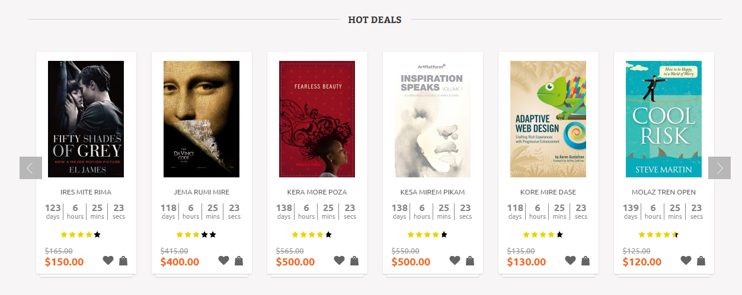The image size is (742, 295).
Task: Select Fifty Shades of Grey book cover
Action: 86,119
